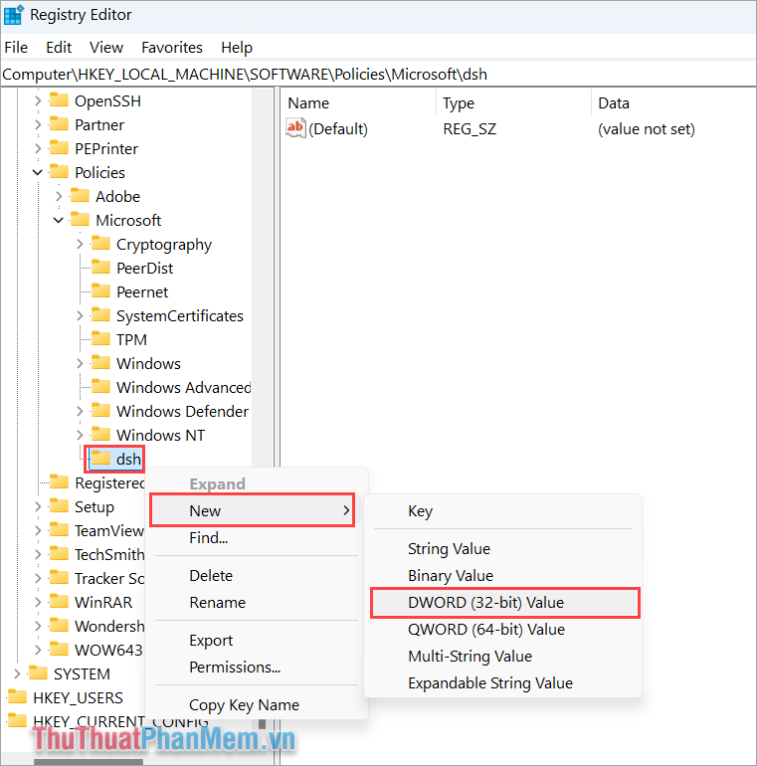Choose Find... from the context menu
The width and height of the screenshot is (757, 766).
click(x=256, y=538)
